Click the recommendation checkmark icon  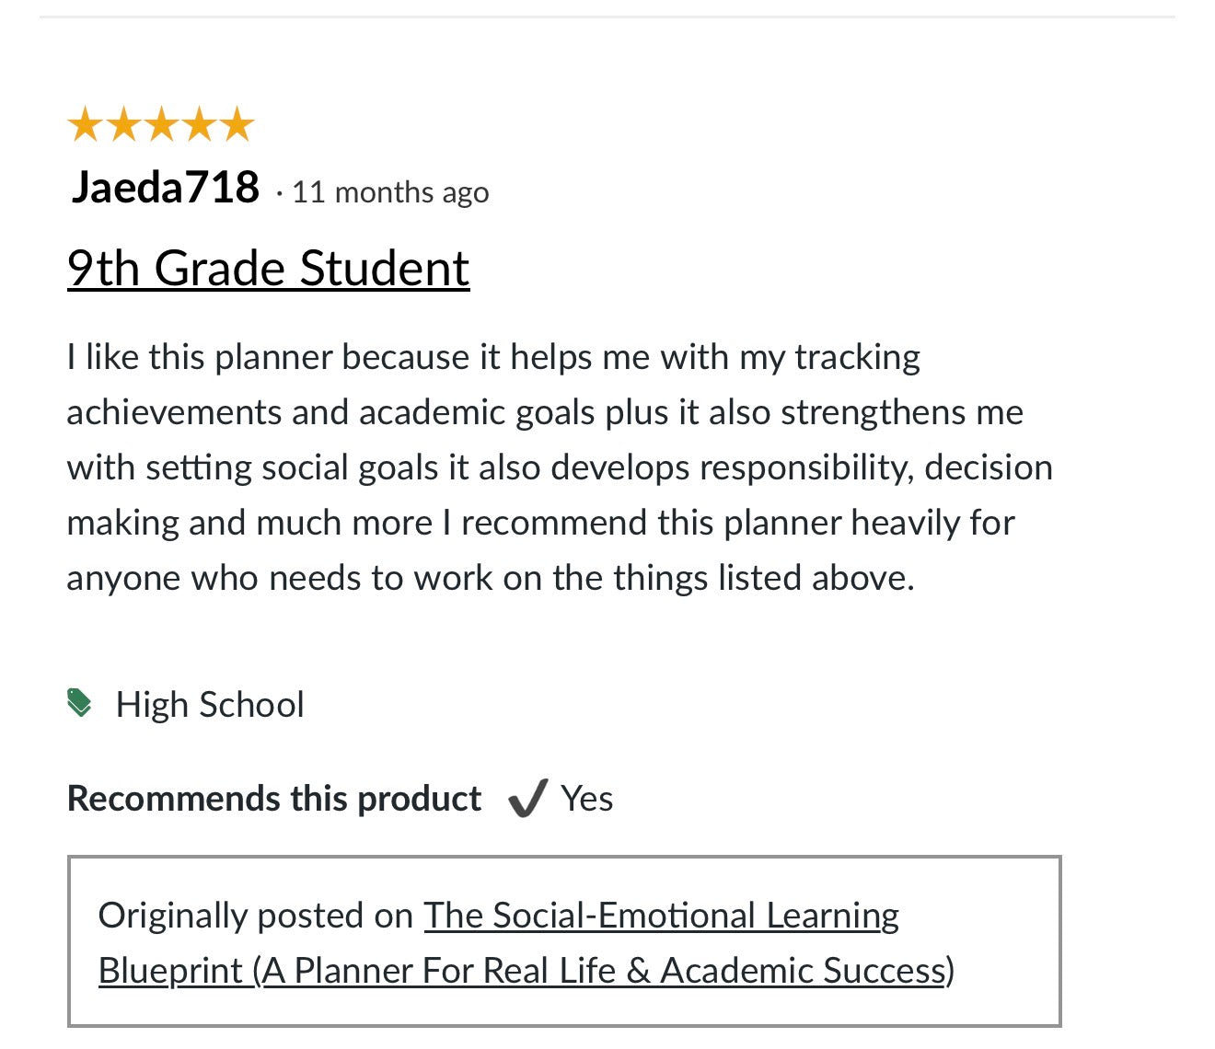tap(528, 798)
